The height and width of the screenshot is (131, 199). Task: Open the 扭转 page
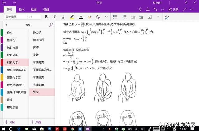coord(42,55)
